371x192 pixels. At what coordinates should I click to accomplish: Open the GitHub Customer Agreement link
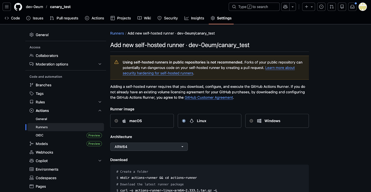pos(209,97)
